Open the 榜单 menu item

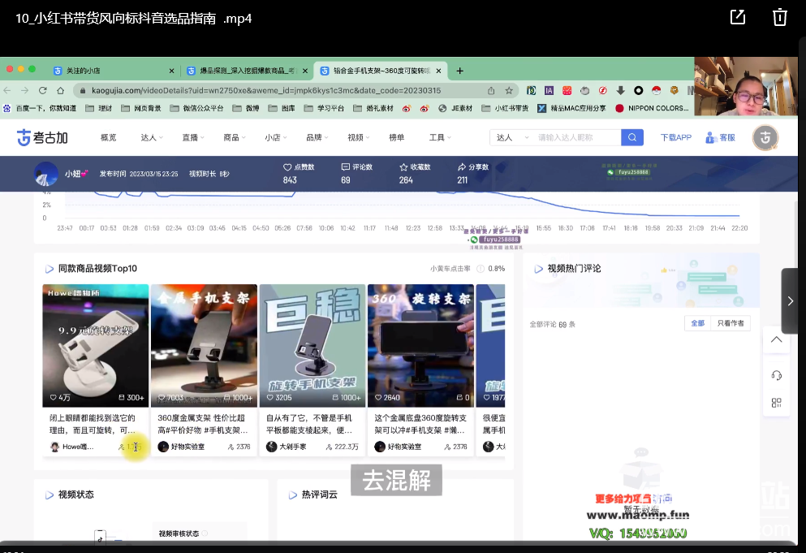pos(397,138)
